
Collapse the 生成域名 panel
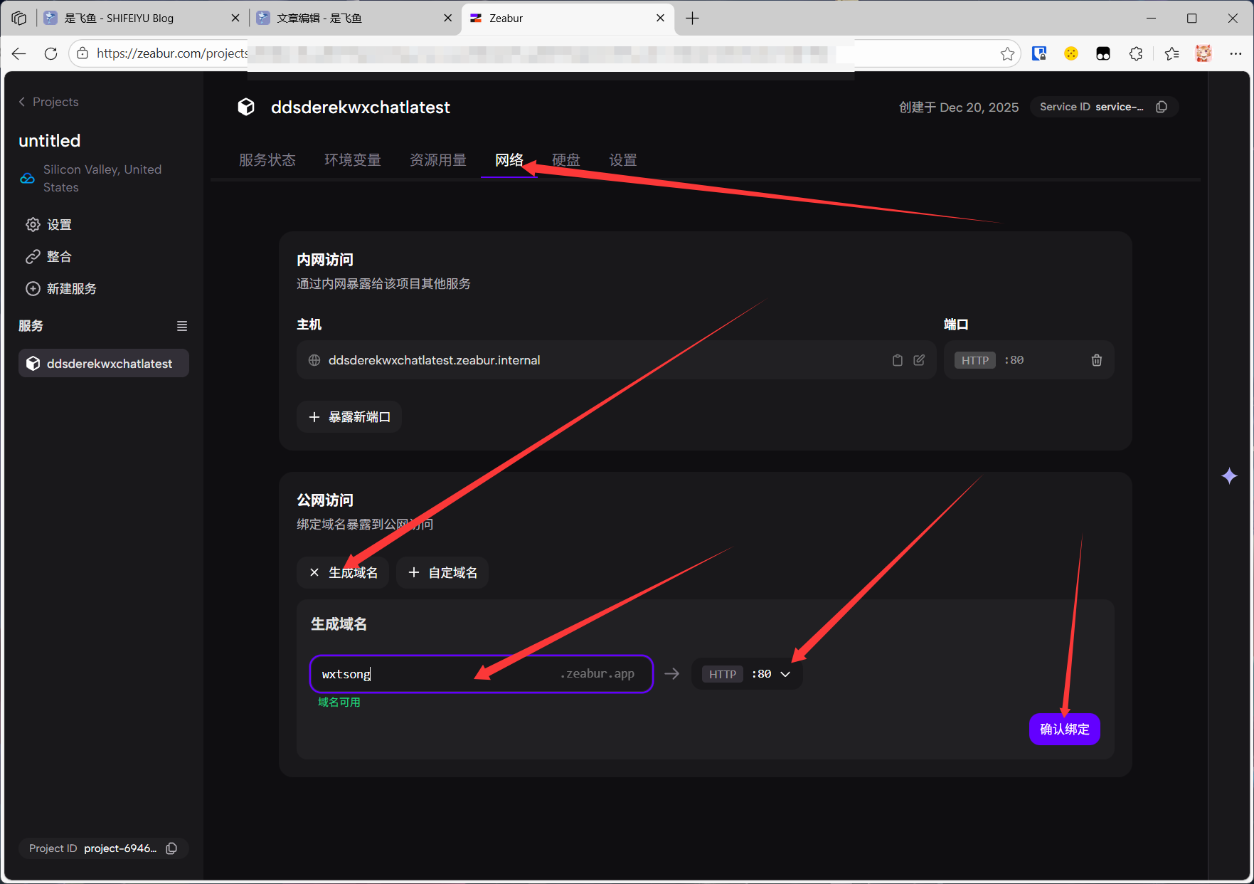(343, 573)
